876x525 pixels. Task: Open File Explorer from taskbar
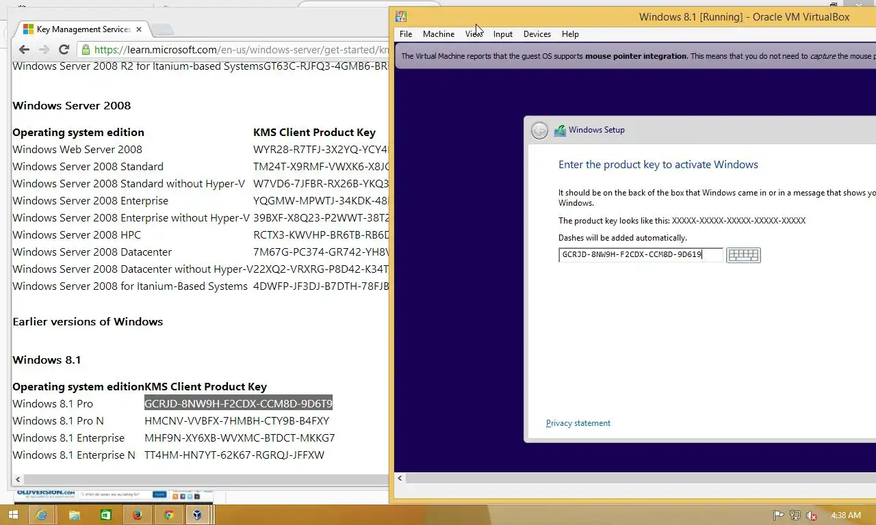click(x=74, y=515)
